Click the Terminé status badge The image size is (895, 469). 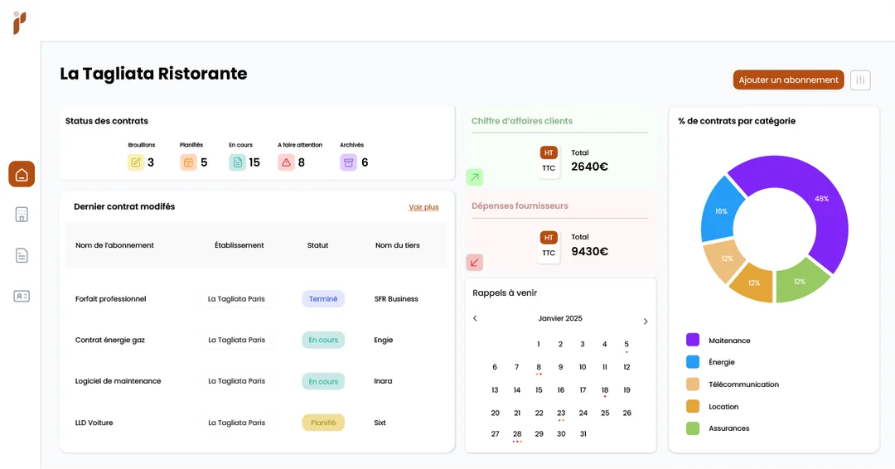(x=323, y=299)
